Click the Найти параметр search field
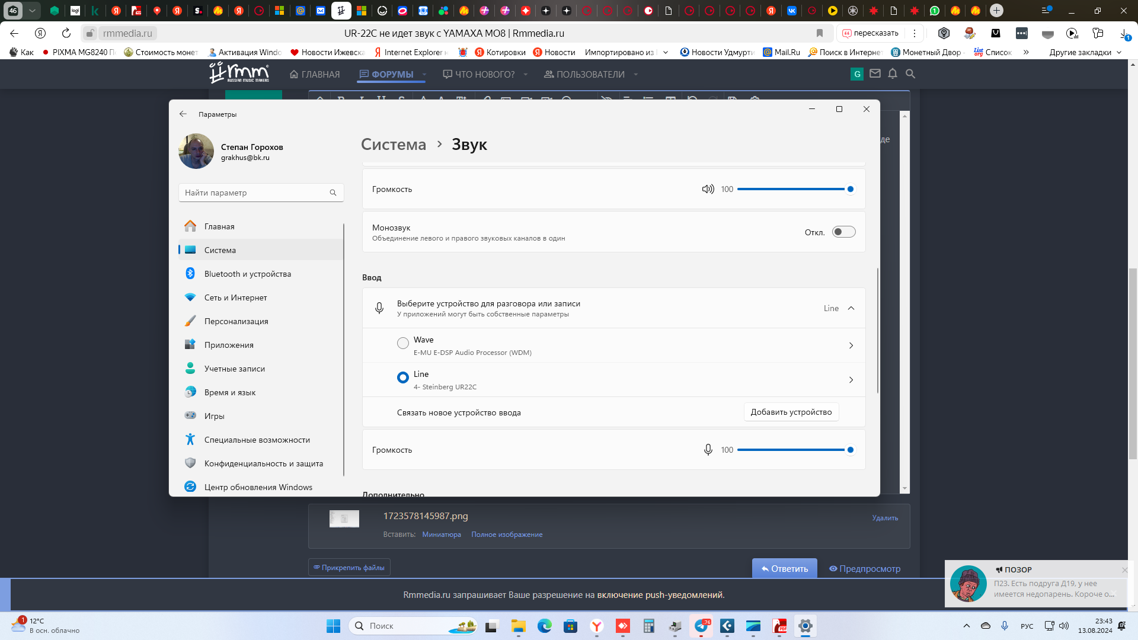Image resolution: width=1138 pixels, height=640 pixels. 261,193
